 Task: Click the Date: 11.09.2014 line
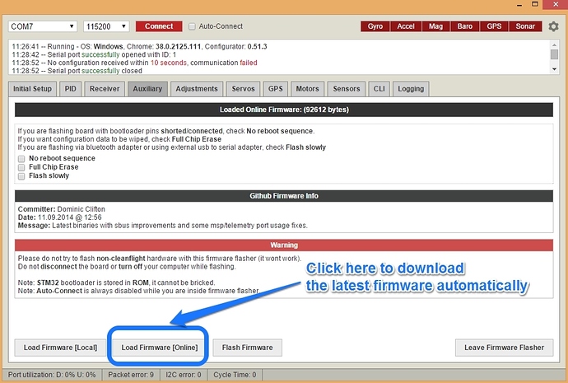pos(60,217)
